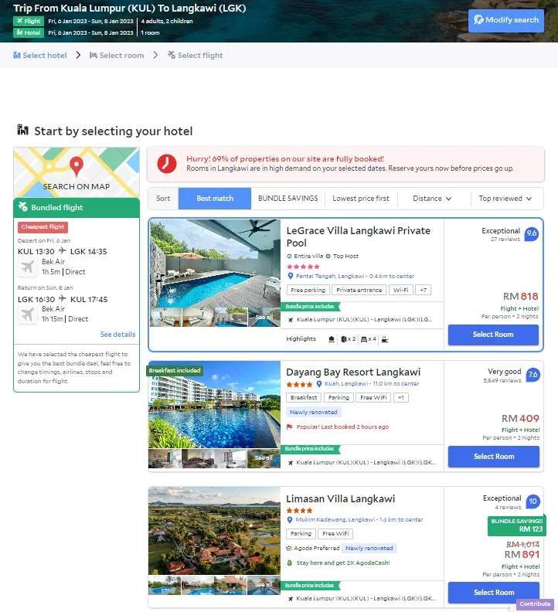Switch to the BUNDLE SAVINGS sort tab
Image resolution: width=558 pixels, height=612 pixels.
(288, 199)
